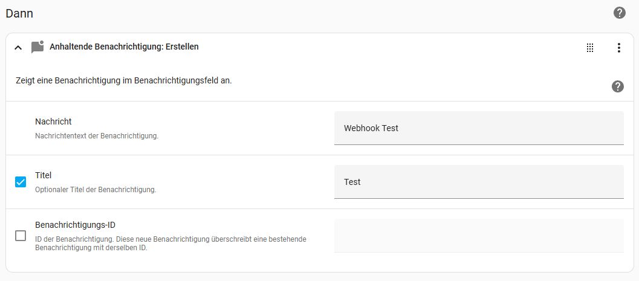Screen dimensions: 639x281
Task: Click the helper text 'Optionaler Titel der Benachrichtigung'
Action: (96, 190)
